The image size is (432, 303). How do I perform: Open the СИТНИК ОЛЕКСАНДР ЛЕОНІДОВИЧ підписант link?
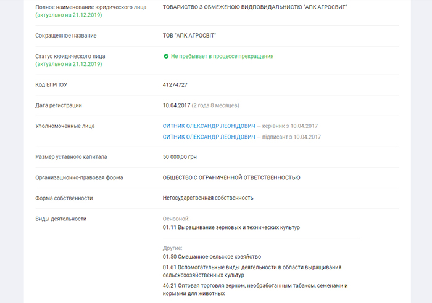coord(209,137)
